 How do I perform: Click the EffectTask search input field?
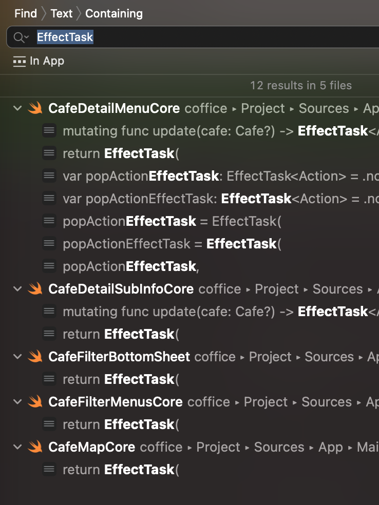pyautogui.click(x=206, y=37)
